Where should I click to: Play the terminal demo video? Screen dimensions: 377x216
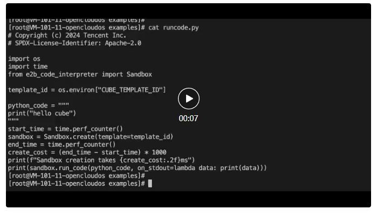[189, 99]
